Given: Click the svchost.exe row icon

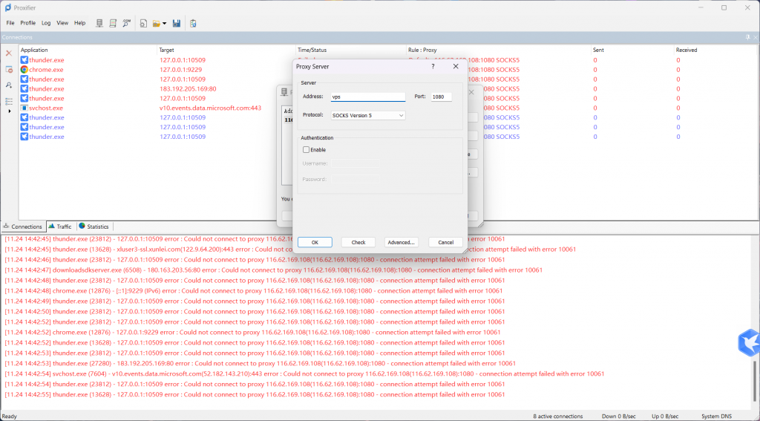Looking at the screenshot, I should (24, 108).
